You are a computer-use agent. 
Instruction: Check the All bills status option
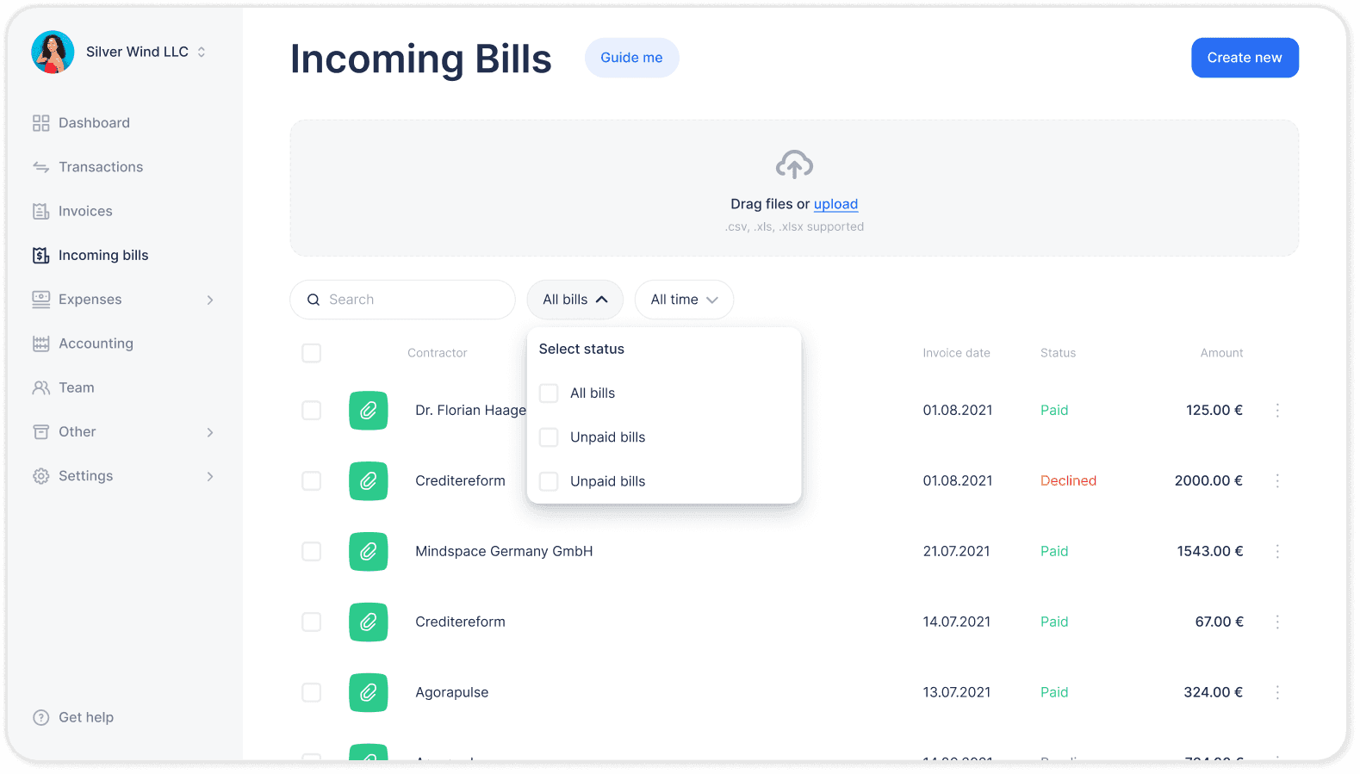pos(549,393)
